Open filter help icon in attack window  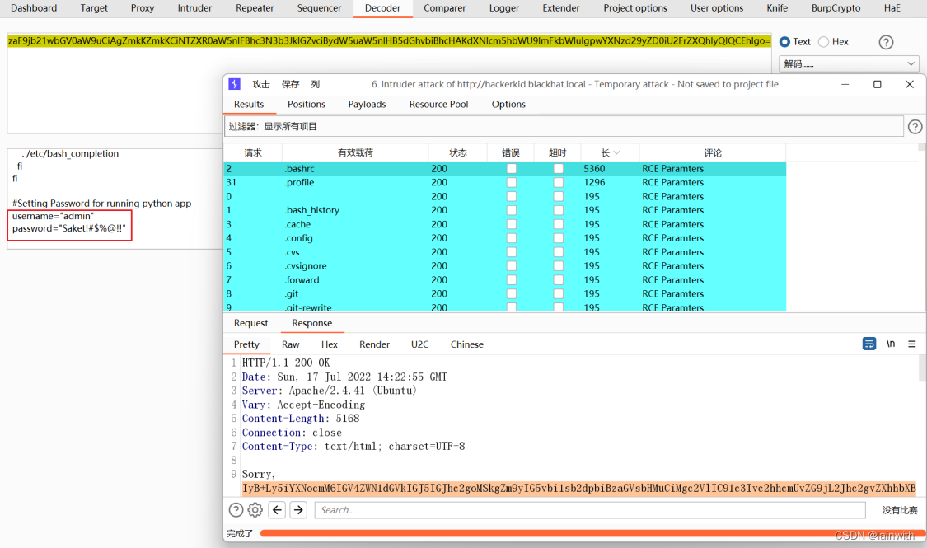915,127
